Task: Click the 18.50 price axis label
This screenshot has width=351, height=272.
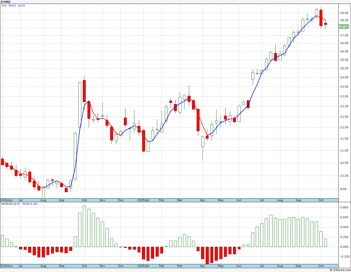Action: pos(344,13)
